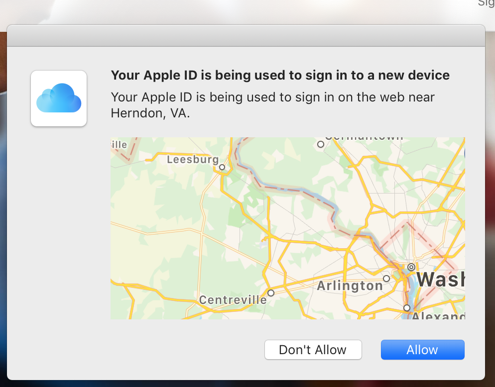
Task: Click the Germantown map marker dot
Action: coord(320,144)
